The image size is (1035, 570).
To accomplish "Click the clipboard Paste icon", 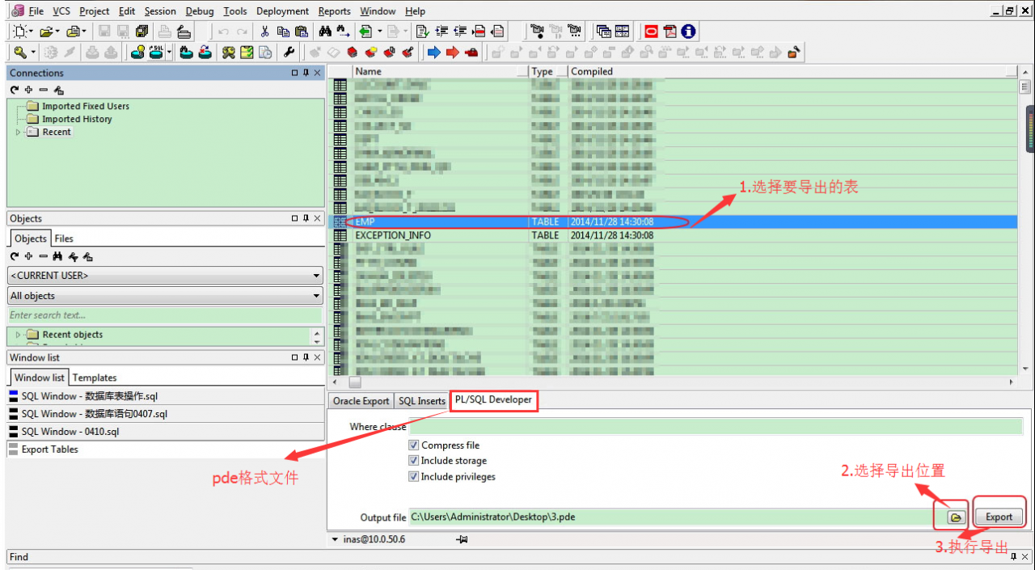I will (x=302, y=32).
